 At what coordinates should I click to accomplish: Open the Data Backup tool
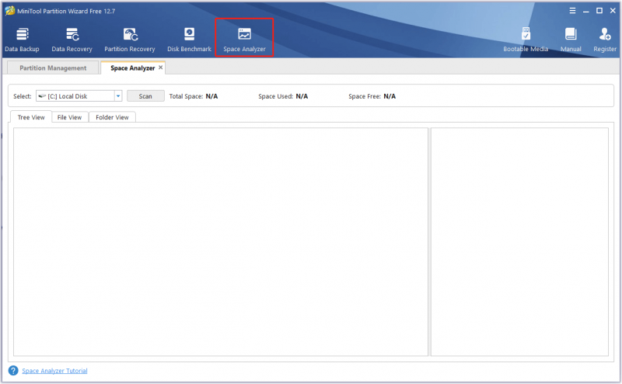pos(22,40)
